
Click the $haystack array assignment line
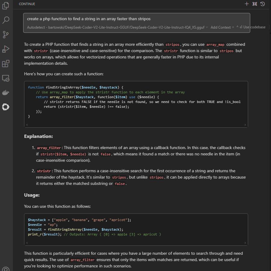(79, 220)
